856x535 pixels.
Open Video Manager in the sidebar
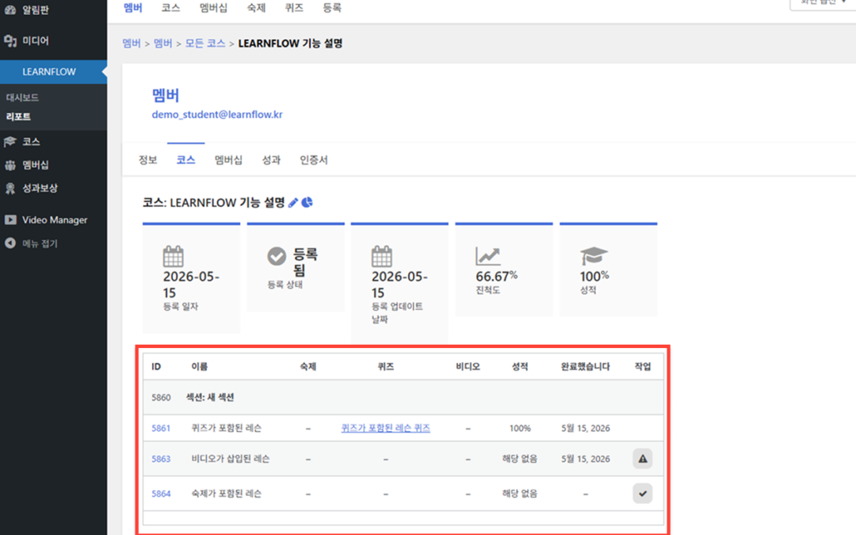(x=54, y=220)
